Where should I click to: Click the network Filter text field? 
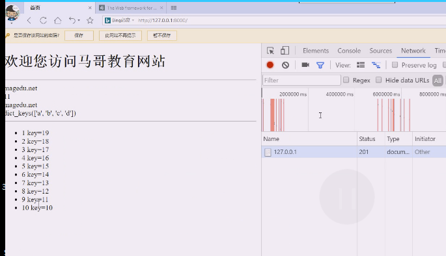[x=301, y=81]
